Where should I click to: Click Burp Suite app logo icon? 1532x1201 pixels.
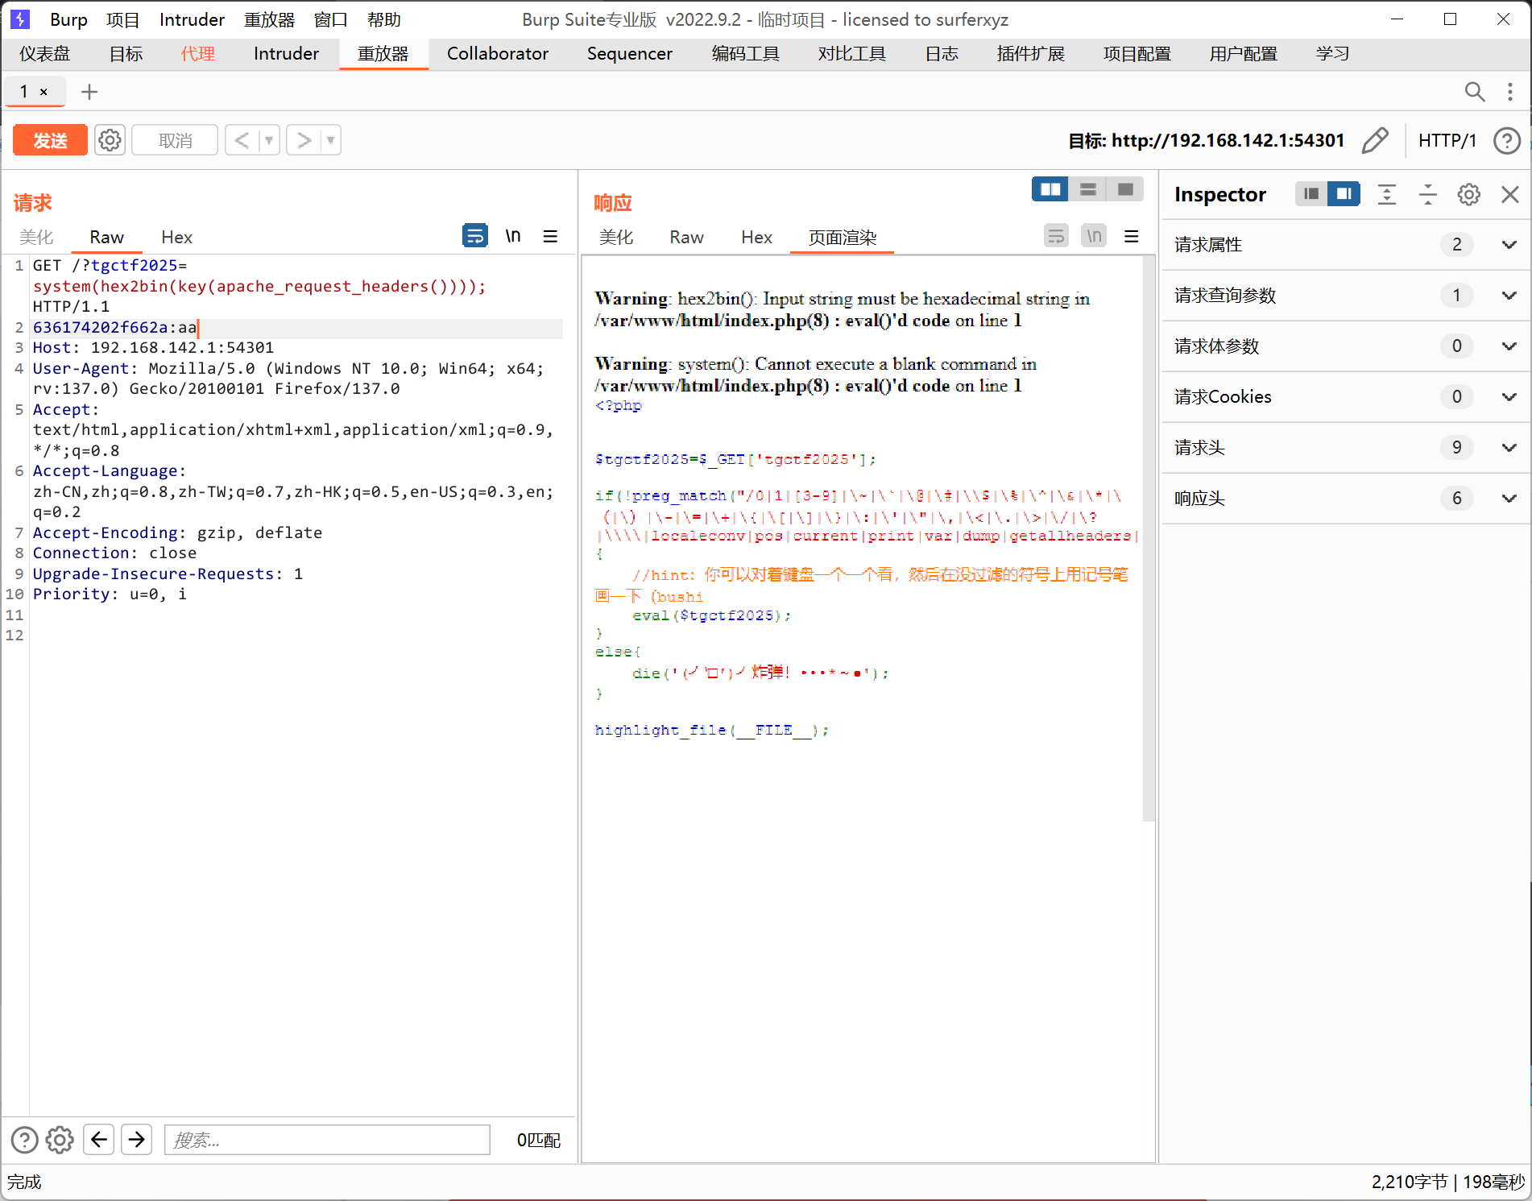(20, 19)
